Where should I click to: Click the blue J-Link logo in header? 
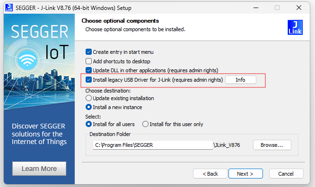[x=295, y=27]
